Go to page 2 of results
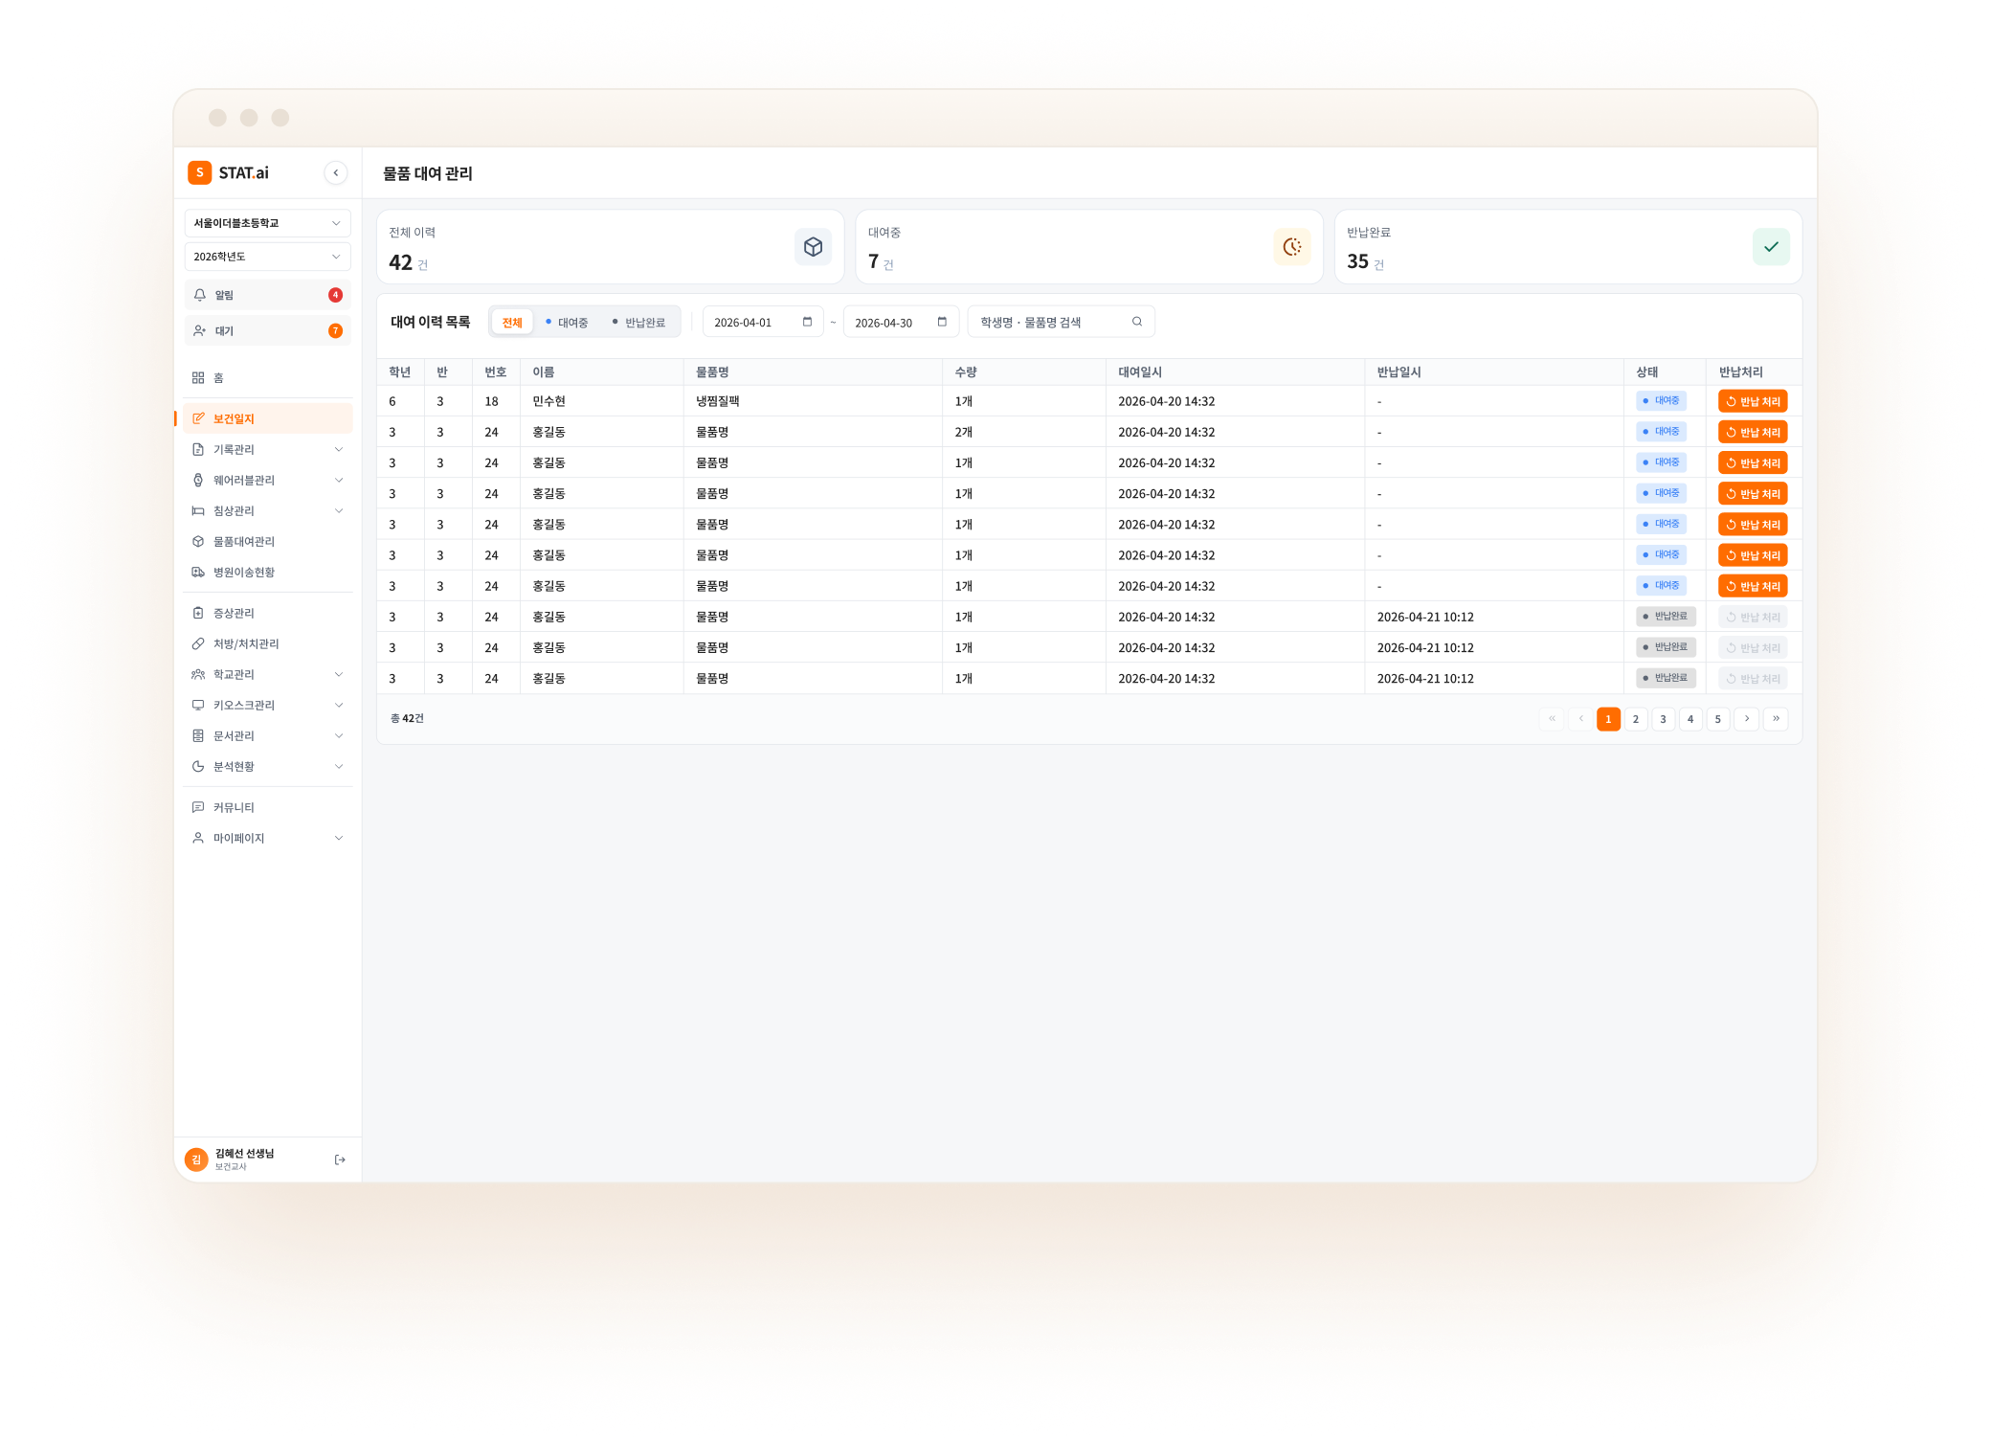Viewport: 1991px width, 1441px height. (x=1636, y=719)
